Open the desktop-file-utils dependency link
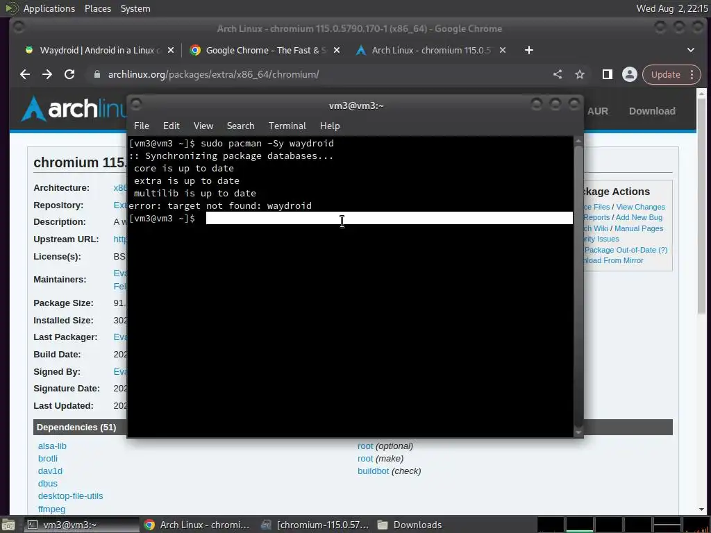Viewport: 711px width, 533px height. point(70,496)
